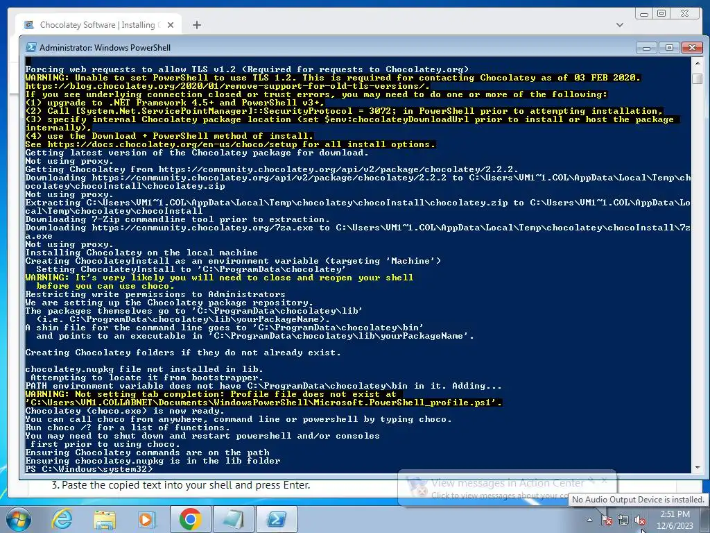Screen dimensions: 710x533
Task: Click the Administrator: Windows PowerShell title text
Action: [x=105, y=48]
